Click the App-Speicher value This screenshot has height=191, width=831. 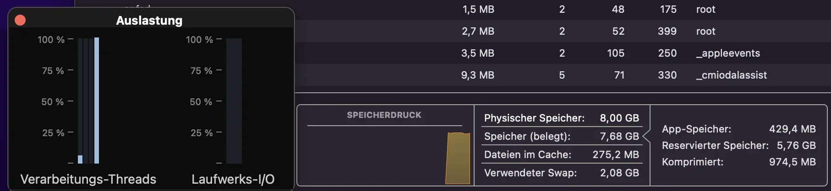click(x=792, y=129)
